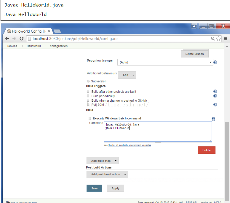Viewport: 230px width, 203px height.
Task: Go back with the browser back arrow
Action: 7,39
